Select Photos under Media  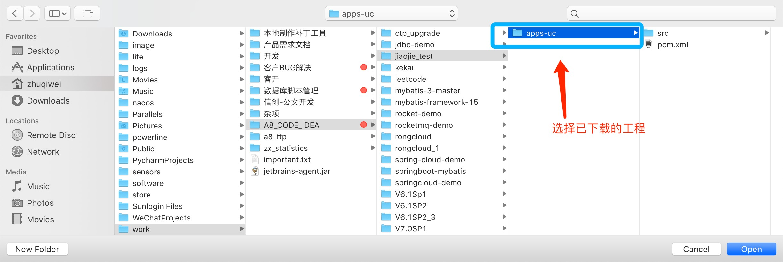click(40, 203)
